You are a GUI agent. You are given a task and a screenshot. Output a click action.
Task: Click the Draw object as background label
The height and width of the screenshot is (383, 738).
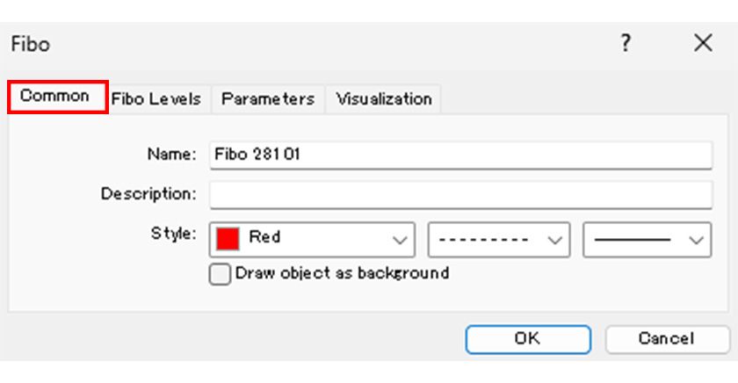[x=342, y=273]
